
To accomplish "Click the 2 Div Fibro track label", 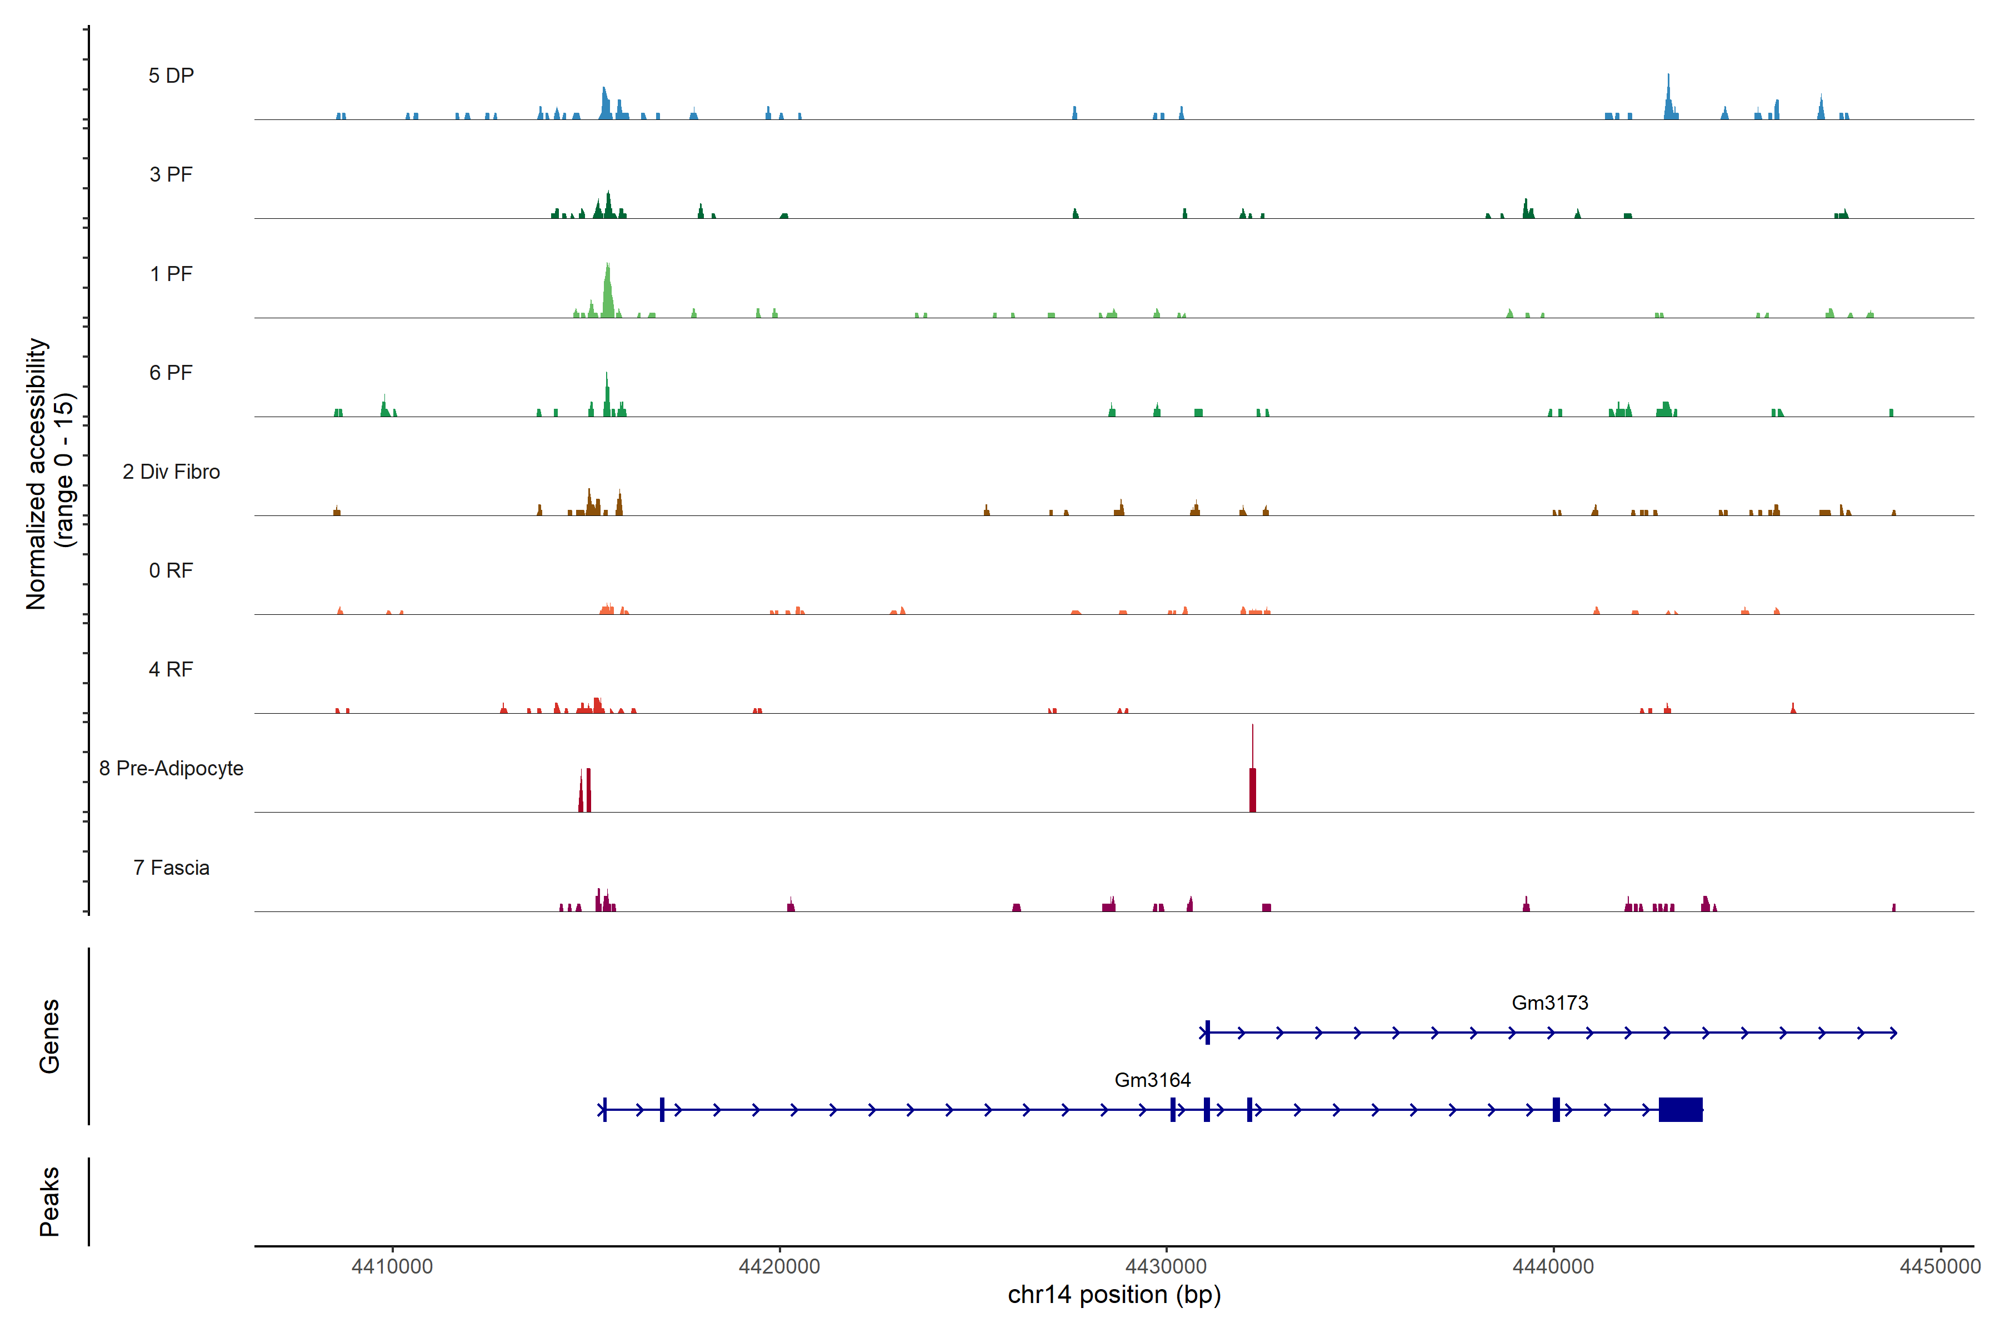I will pos(171,472).
